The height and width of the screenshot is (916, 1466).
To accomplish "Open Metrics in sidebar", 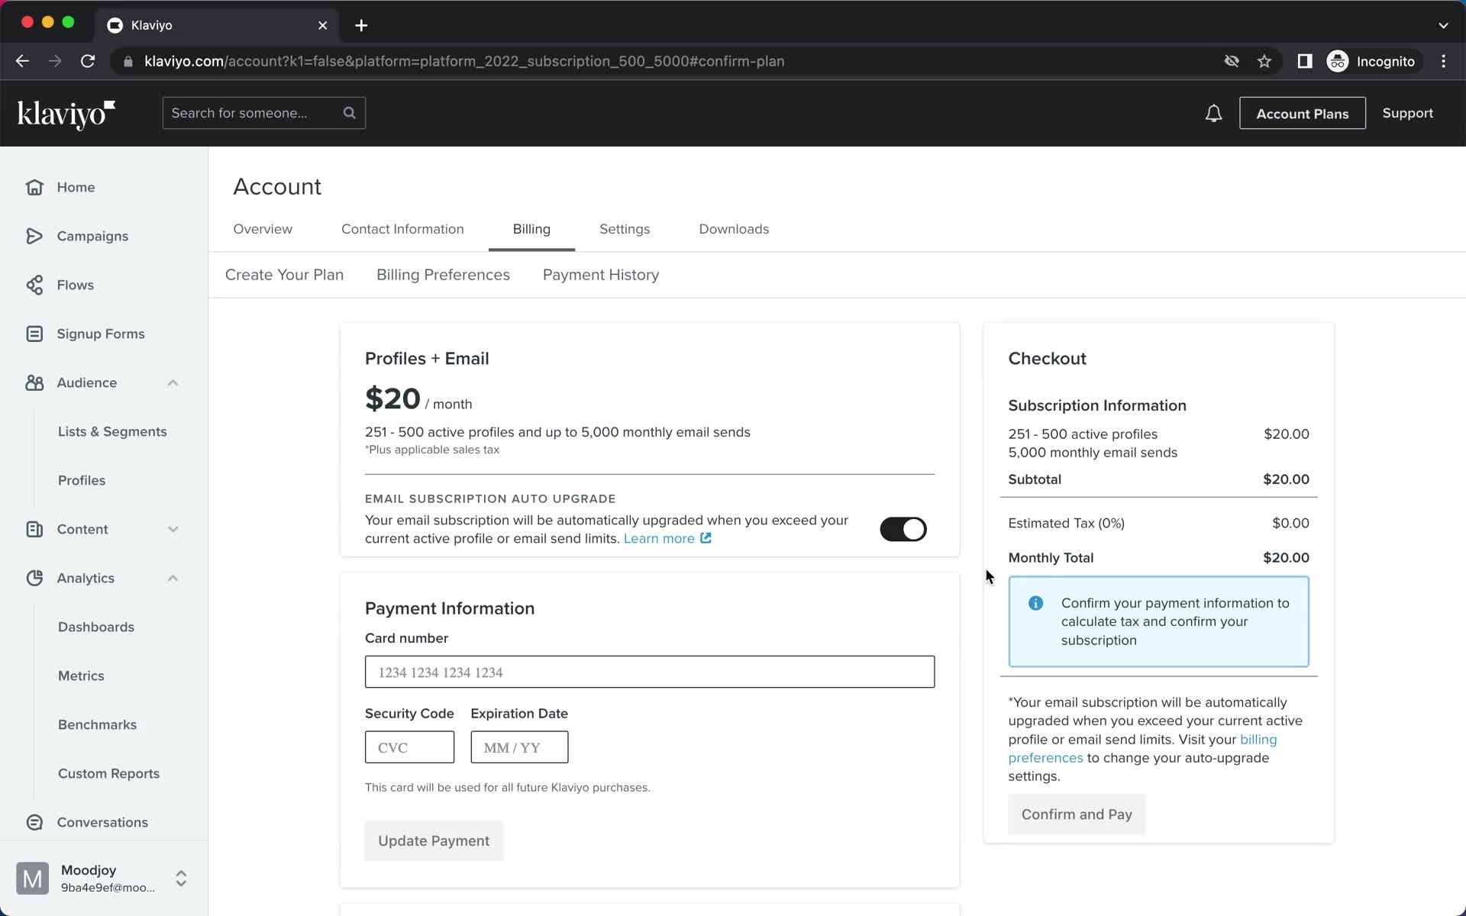I will click(81, 676).
